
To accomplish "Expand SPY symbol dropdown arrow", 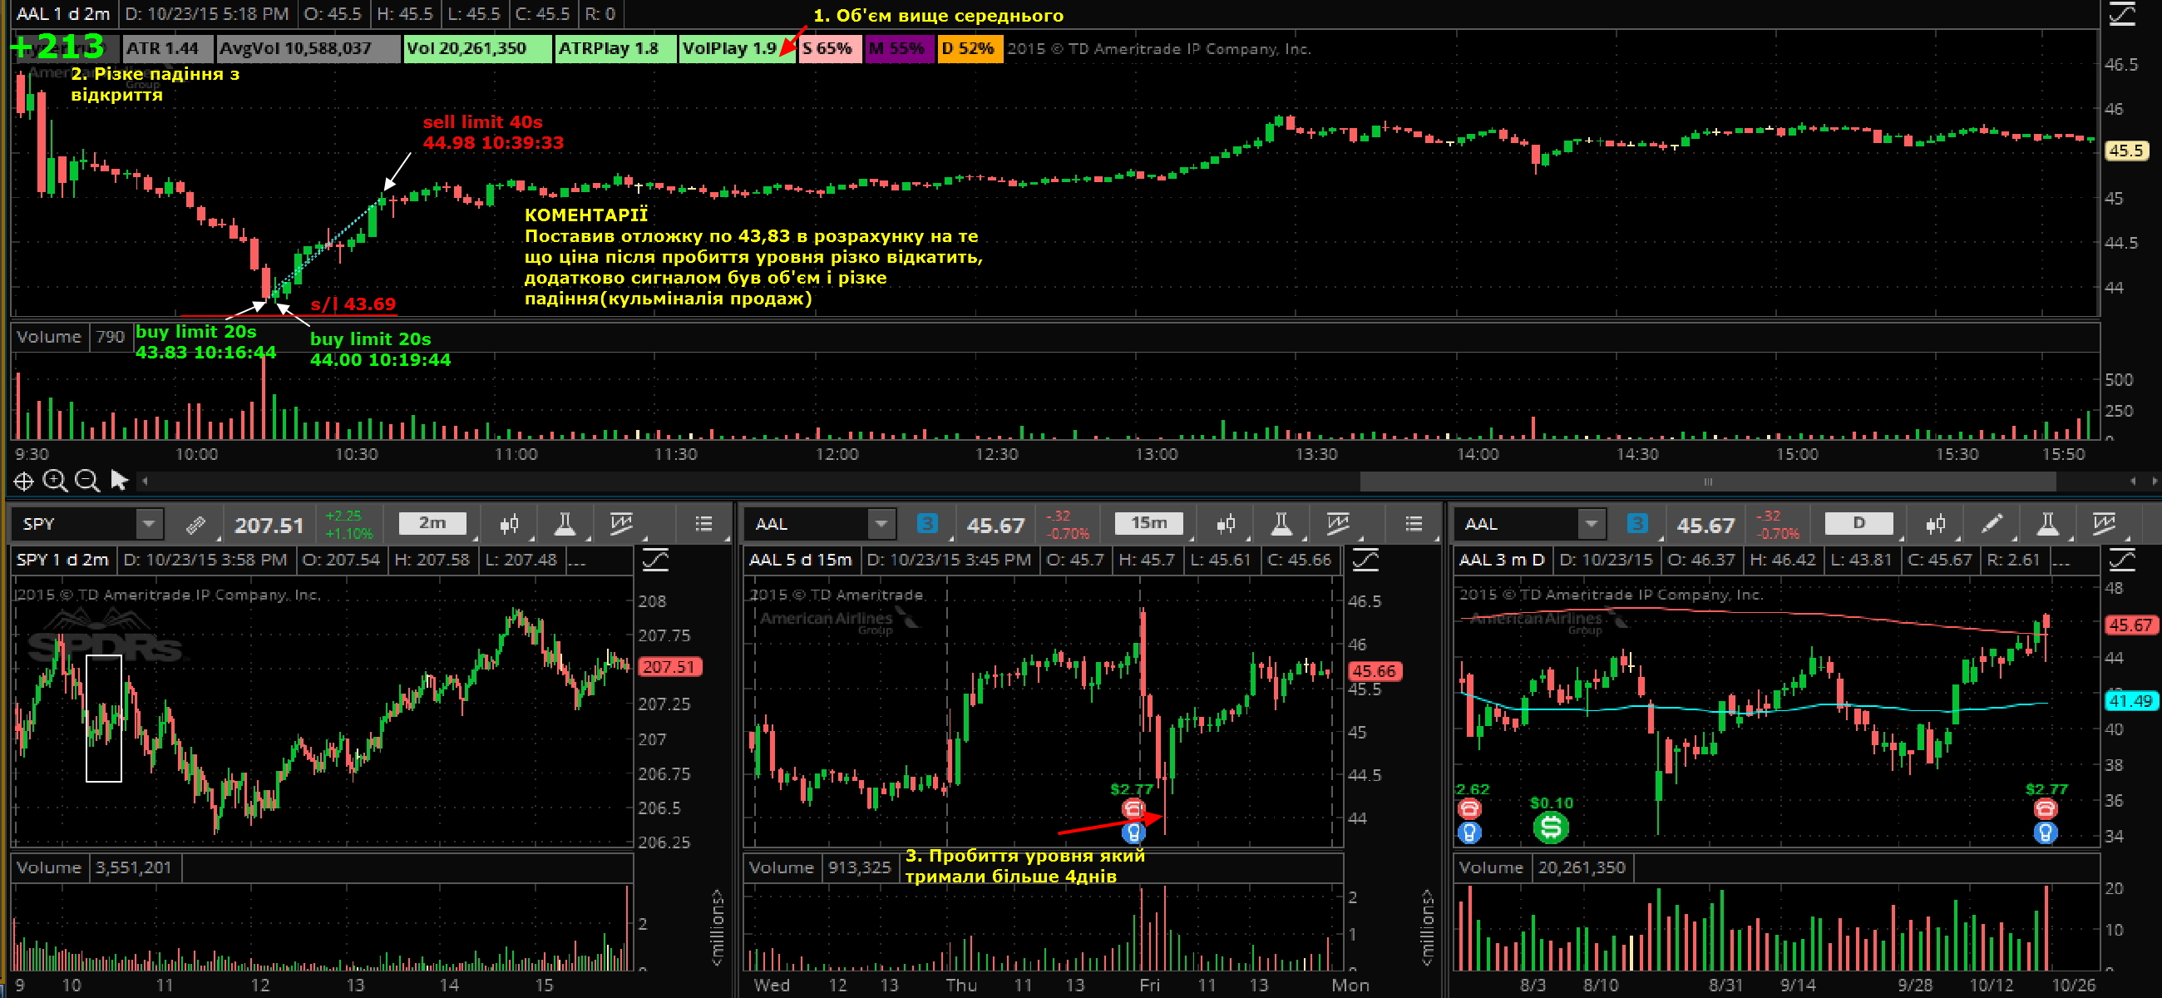I will tap(149, 525).
